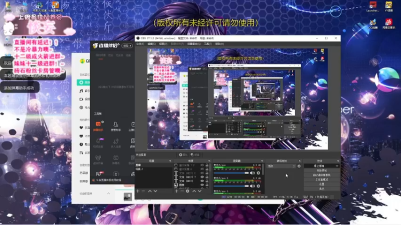401x225 pixels.
Task: Open OBS 设置 settings button
Action: coord(322,184)
